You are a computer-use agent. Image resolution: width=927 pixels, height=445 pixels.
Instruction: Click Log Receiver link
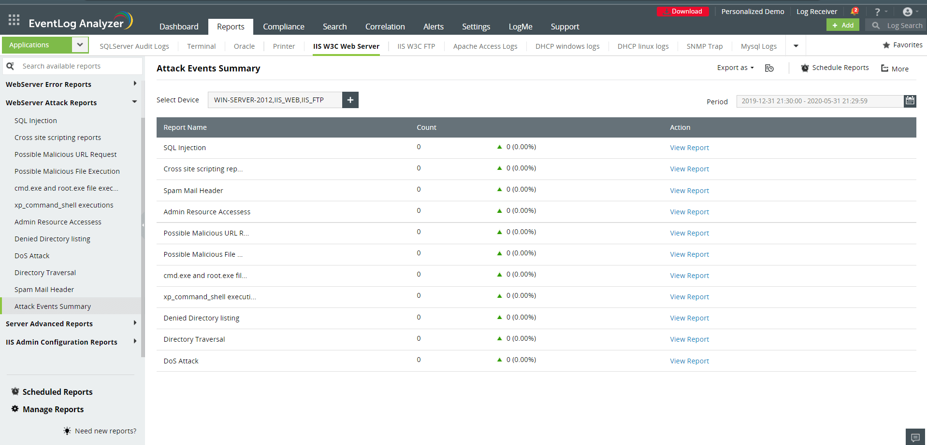coord(817,12)
